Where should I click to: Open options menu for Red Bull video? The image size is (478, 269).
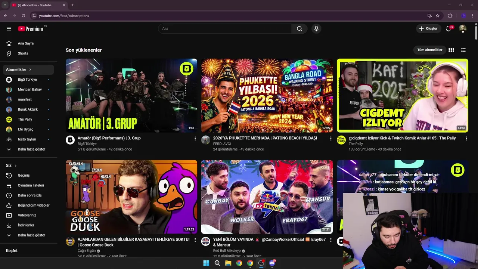tap(330, 240)
